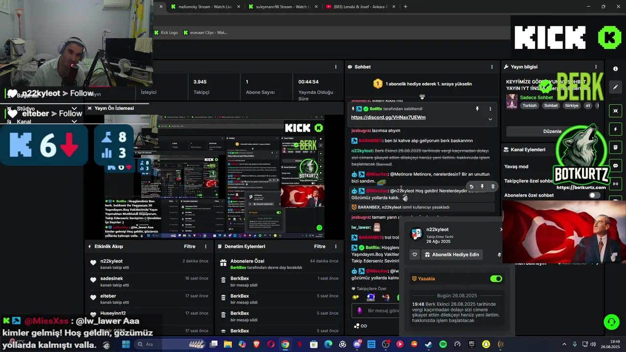
Task: Open File Explorer from the taskbar
Action: coord(228,344)
